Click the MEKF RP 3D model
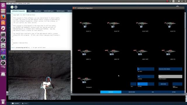This screenshot has width=187, height=105. (x=112, y=52)
